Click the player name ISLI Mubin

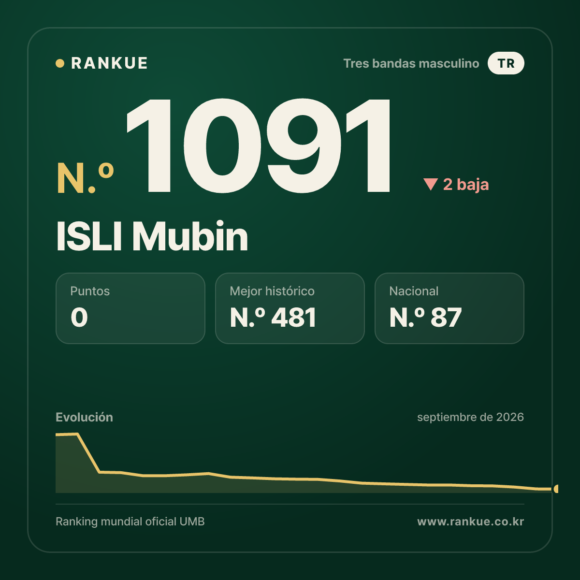(x=152, y=236)
